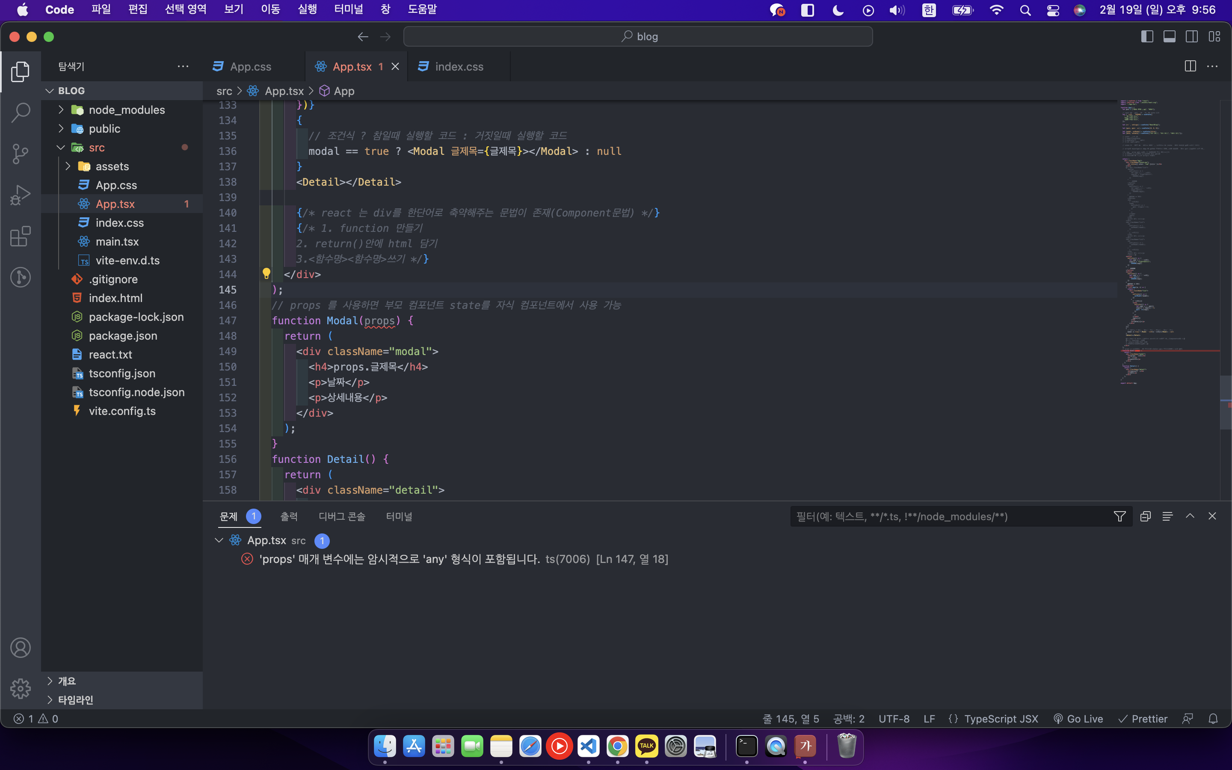The image size is (1232, 770).
Task: Click 줄 145, 열 5 cursor position
Action: (791, 719)
